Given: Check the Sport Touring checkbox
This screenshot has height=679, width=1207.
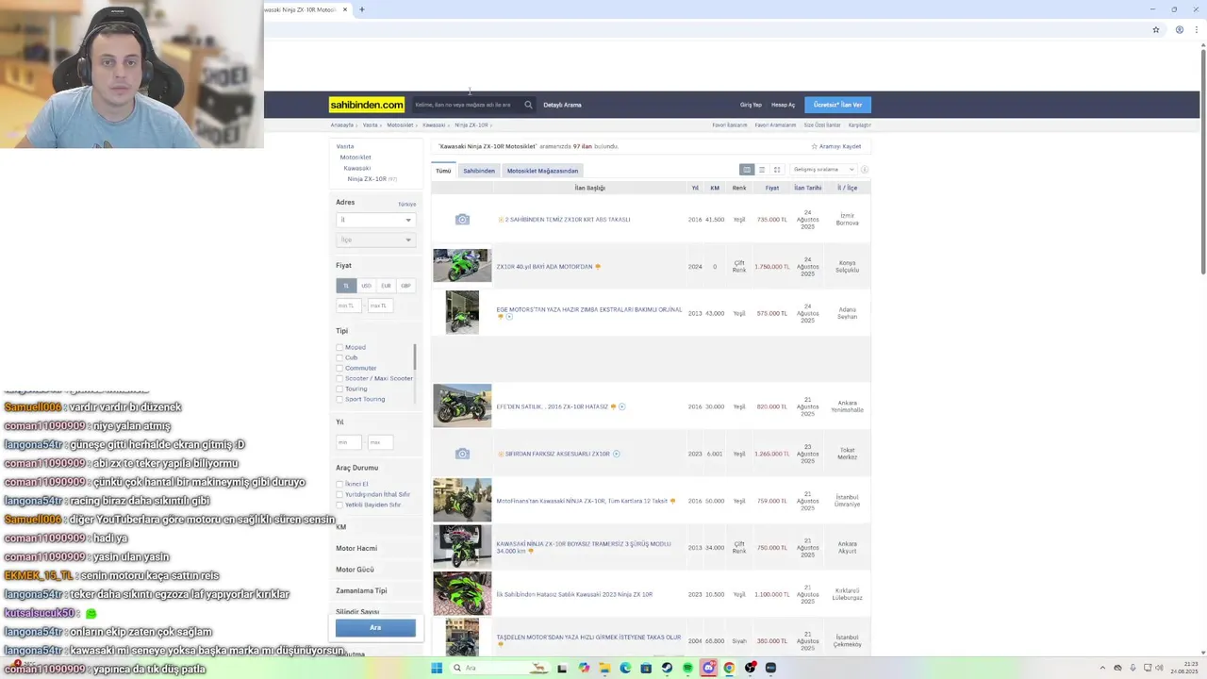Looking at the screenshot, I should click(x=339, y=399).
